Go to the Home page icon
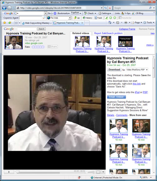 [110, 22]
